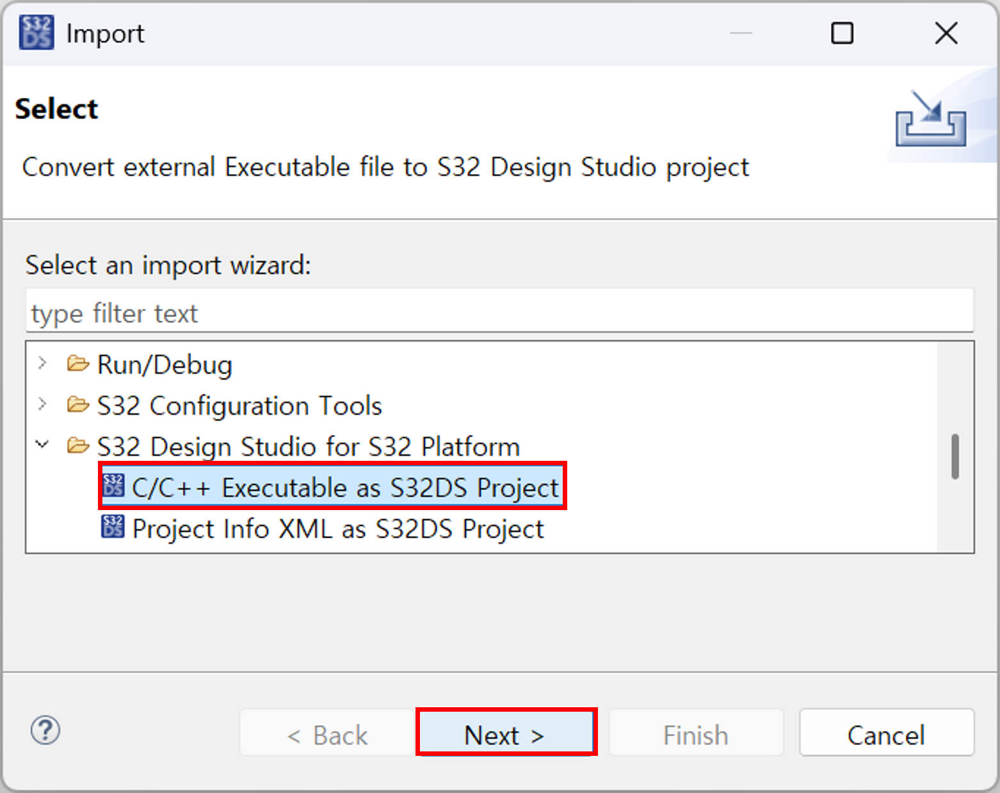Select the Run/Debug category
The height and width of the screenshot is (793, 1000).
pyautogui.click(x=165, y=365)
